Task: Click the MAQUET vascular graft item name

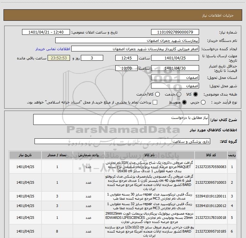Action: (x=150, y=167)
